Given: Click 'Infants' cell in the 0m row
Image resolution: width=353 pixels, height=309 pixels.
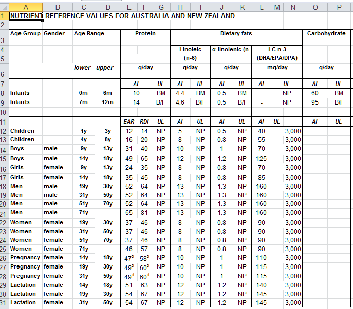Looking at the screenshot, I should click(26, 93).
